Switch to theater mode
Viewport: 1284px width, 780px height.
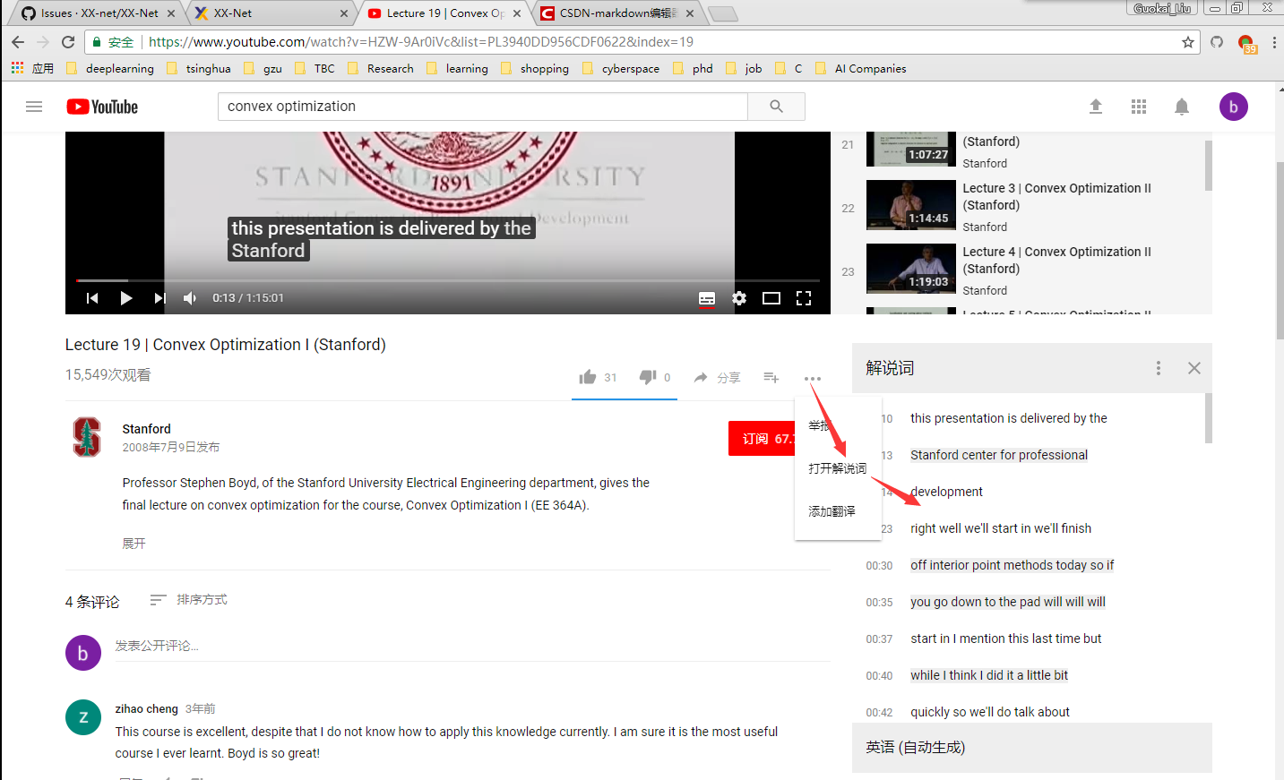coord(771,298)
